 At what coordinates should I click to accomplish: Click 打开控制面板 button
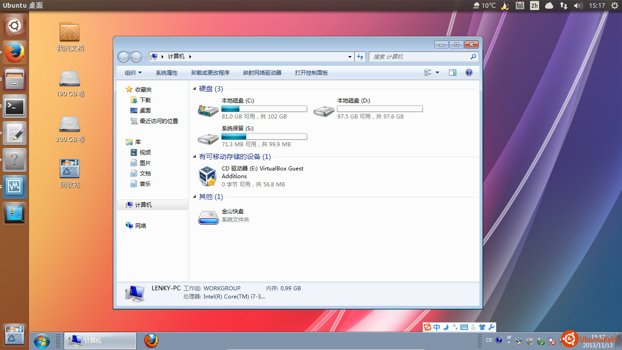pos(311,73)
